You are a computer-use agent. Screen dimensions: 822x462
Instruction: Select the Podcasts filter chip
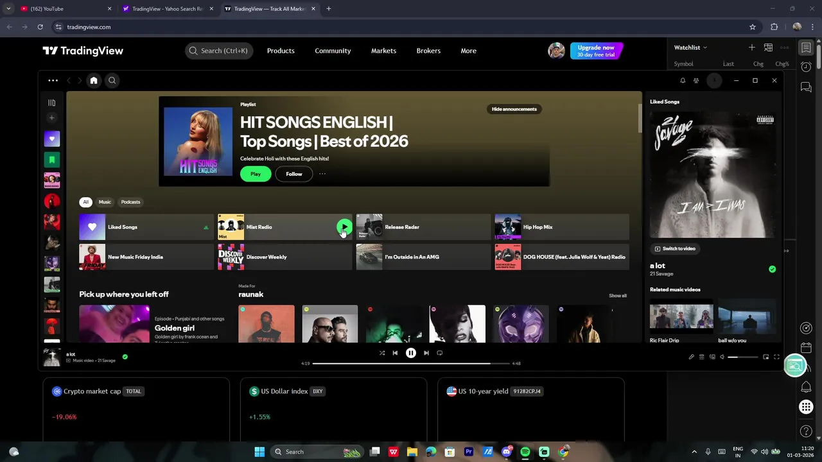130,202
